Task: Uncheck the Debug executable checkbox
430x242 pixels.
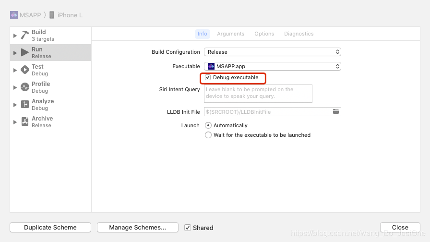Action: pos(208,77)
